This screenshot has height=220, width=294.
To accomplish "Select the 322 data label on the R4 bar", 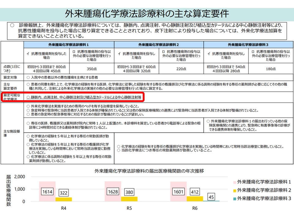I will pyautogui.click(x=64, y=193).
